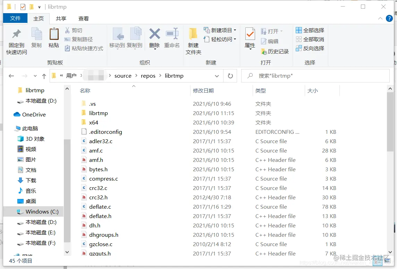The image size is (397, 269).
Task: Click the navigation back arrow
Action: (x=10, y=76)
